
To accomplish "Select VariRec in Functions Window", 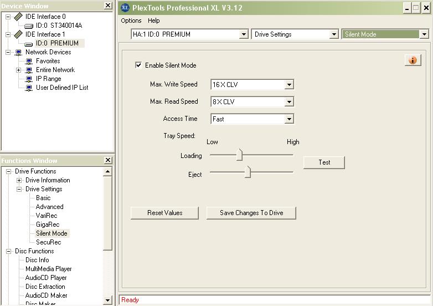I will click(x=47, y=216).
